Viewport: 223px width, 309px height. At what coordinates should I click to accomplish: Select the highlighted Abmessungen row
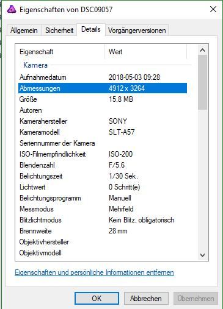[x=103, y=88]
